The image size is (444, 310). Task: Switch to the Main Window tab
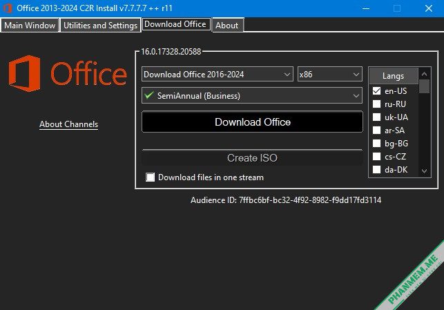coord(30,25)
